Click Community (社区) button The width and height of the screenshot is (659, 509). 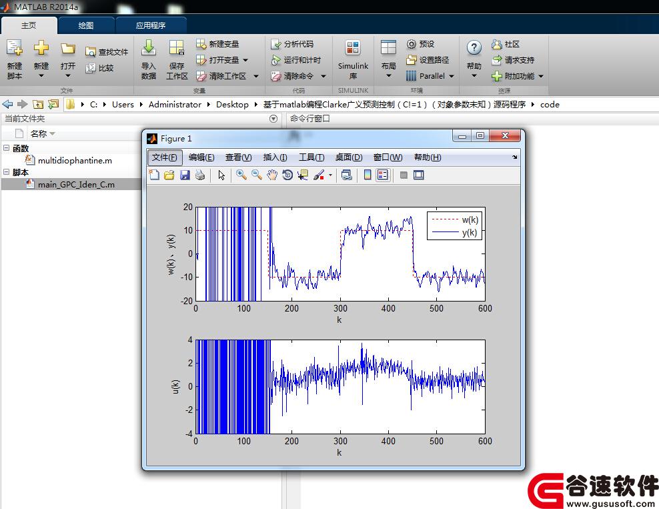coord(506,44)
